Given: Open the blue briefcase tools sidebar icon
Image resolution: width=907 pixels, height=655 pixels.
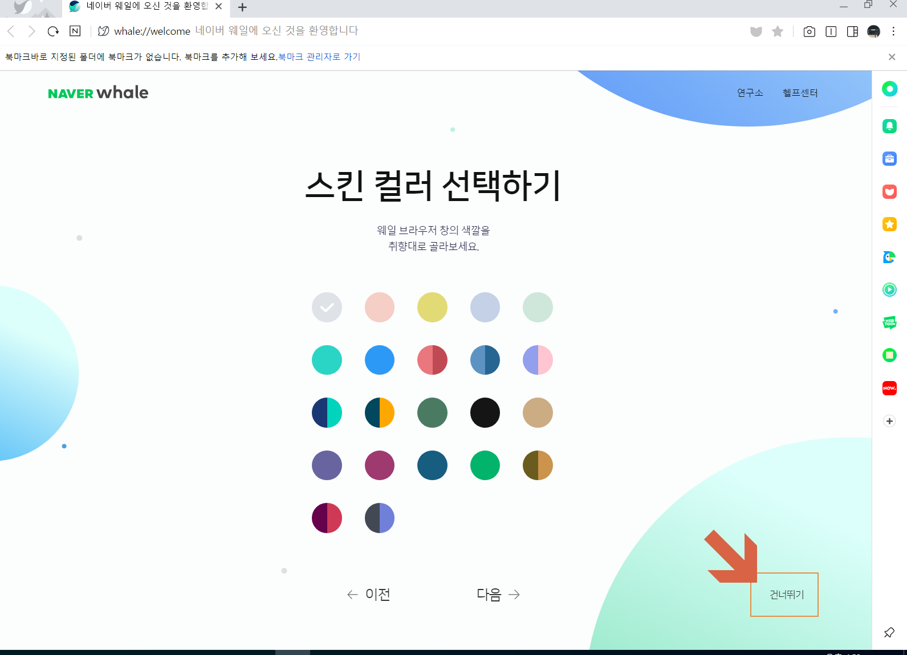Looking at the screenshot, I should [x=889, y=159].
